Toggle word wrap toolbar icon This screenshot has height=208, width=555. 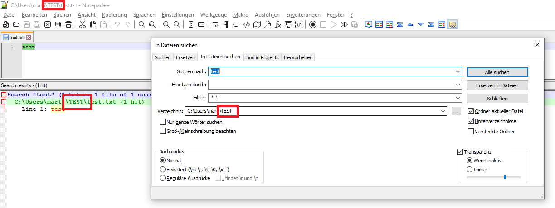[x=215, y=24]
